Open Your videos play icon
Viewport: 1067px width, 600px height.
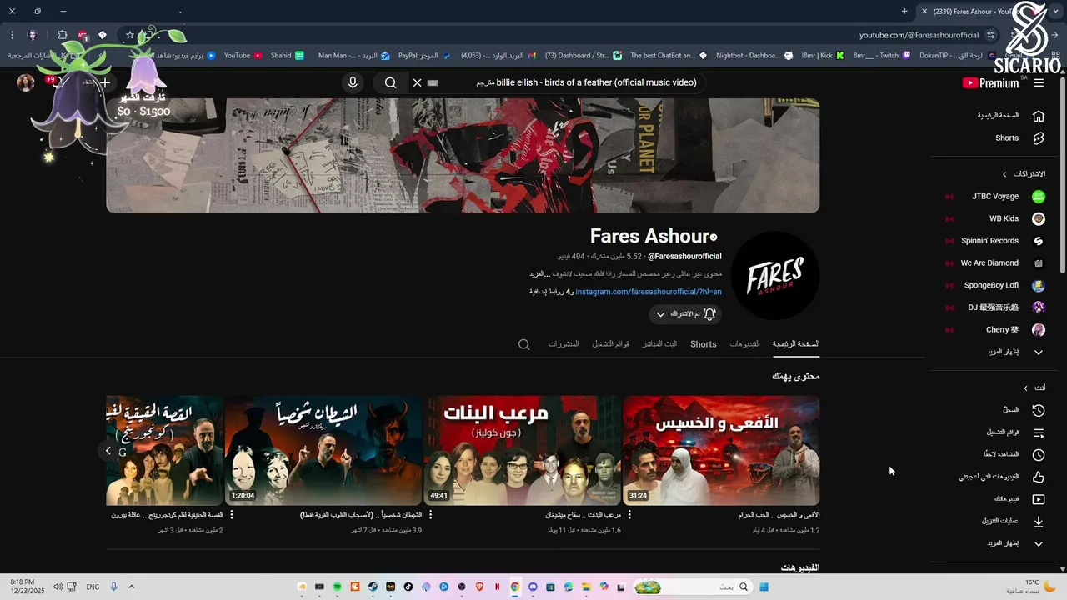coord(1039,499)
